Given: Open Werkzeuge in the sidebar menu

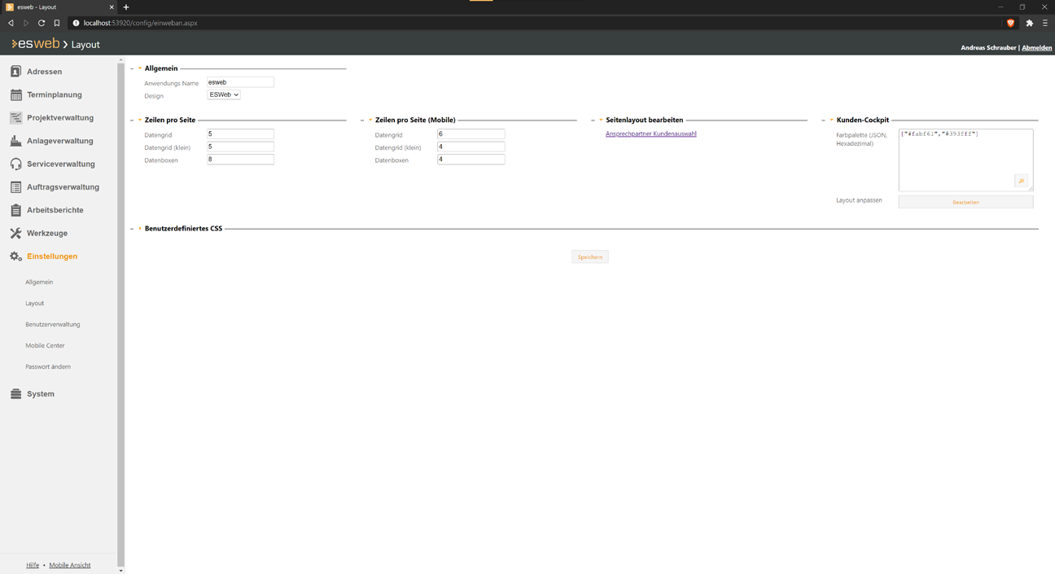Looking at the screenshot, I should (x=47, y=233).
